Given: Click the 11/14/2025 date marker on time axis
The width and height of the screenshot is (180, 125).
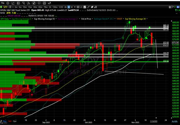Looking at the screenshot, I should pyautogui.click(x=153, y=121).
